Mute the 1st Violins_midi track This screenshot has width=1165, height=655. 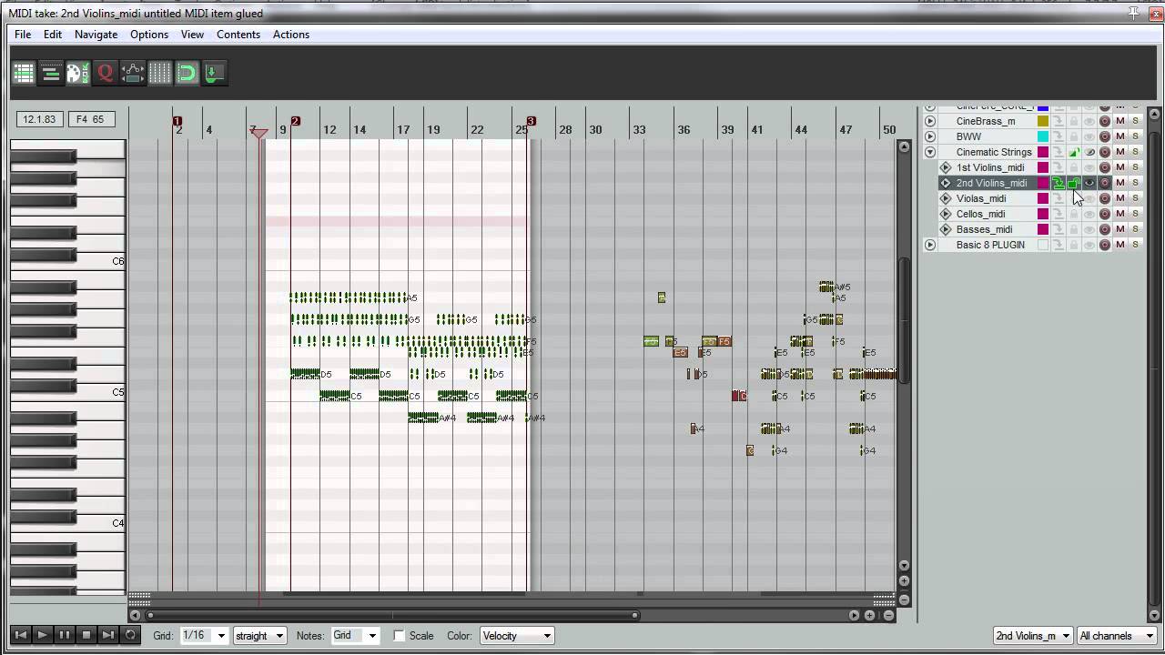(1120, 167)
